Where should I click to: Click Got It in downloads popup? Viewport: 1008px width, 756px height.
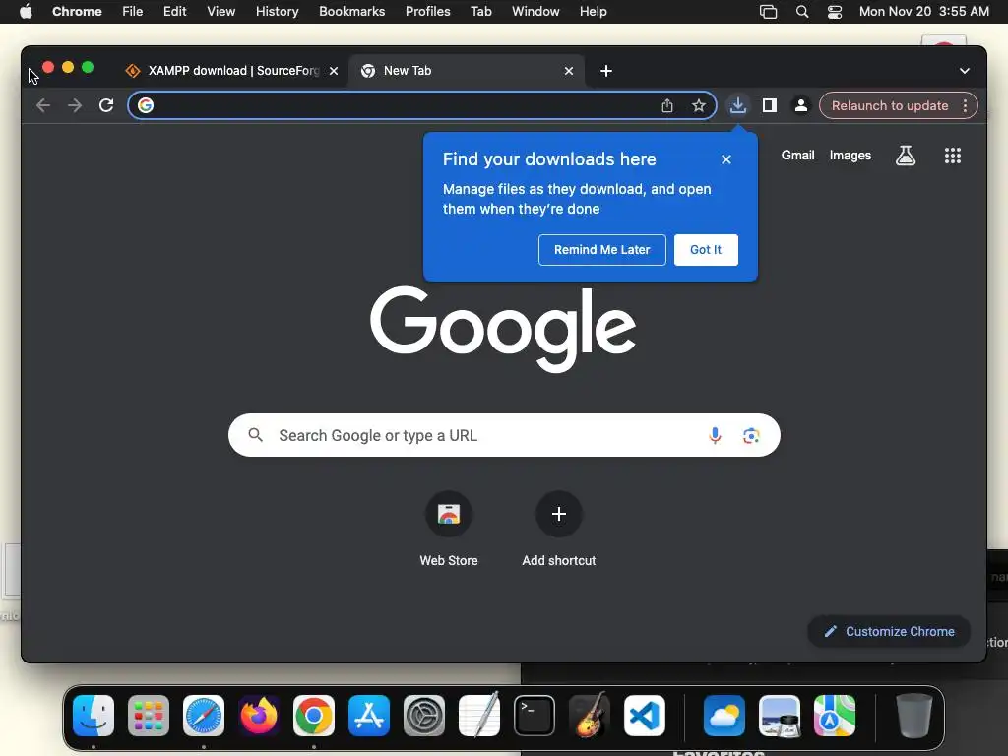click(706, 250)
